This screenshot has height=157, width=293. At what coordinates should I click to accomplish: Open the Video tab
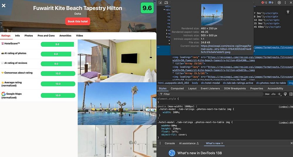(x=79, y=36)
